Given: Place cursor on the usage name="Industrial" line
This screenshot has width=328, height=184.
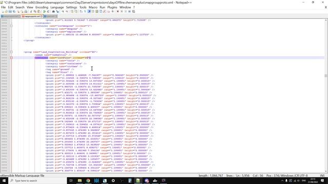Looking at the screenshot, I should pos(53,55).
